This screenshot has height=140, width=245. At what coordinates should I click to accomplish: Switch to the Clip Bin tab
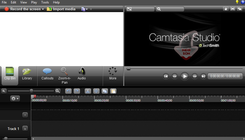click(x=10, y=76)
